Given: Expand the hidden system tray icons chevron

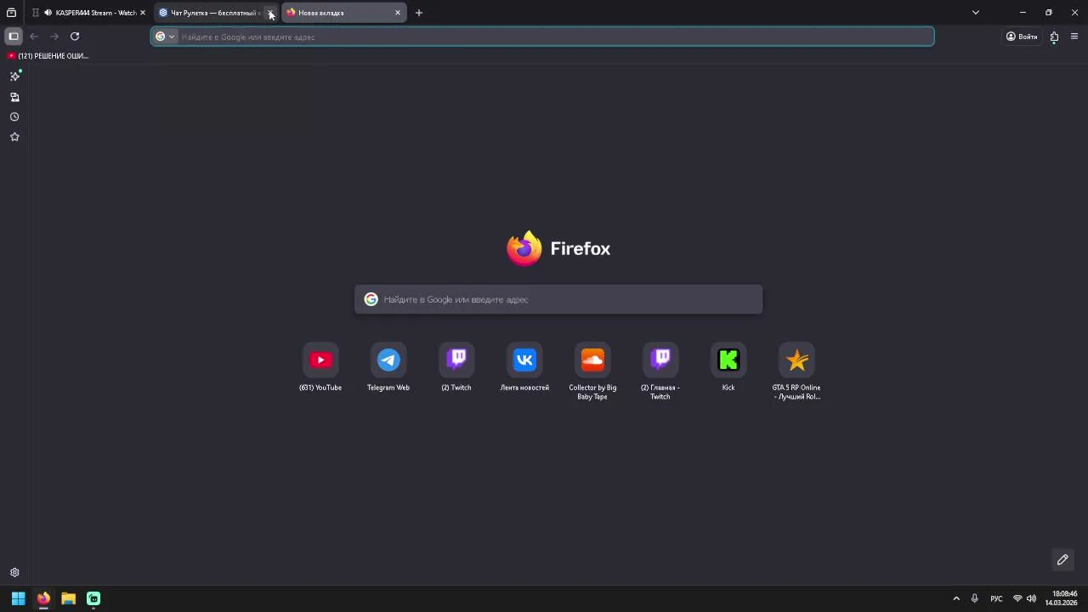Looking at the screenshot, I should click(956, 598).
